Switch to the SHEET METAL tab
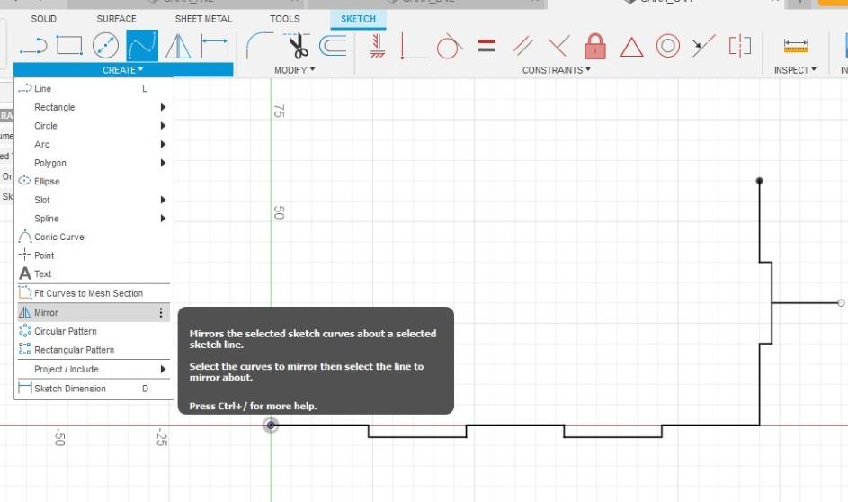This screenshot has width=848, height=502. (x=203, y=19)
